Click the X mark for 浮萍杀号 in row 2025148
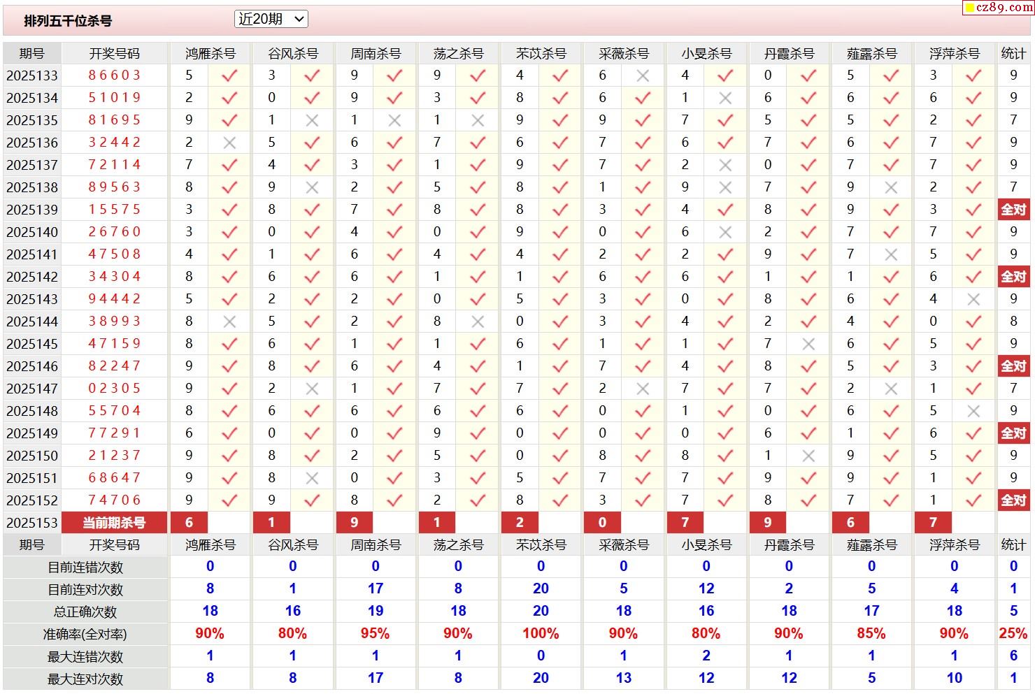Viewport: 1035px width, 694px height. coord(973,411)
